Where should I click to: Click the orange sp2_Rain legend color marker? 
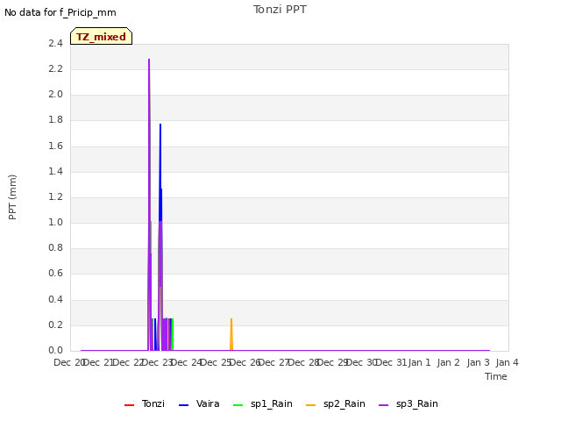click(311, 405)
